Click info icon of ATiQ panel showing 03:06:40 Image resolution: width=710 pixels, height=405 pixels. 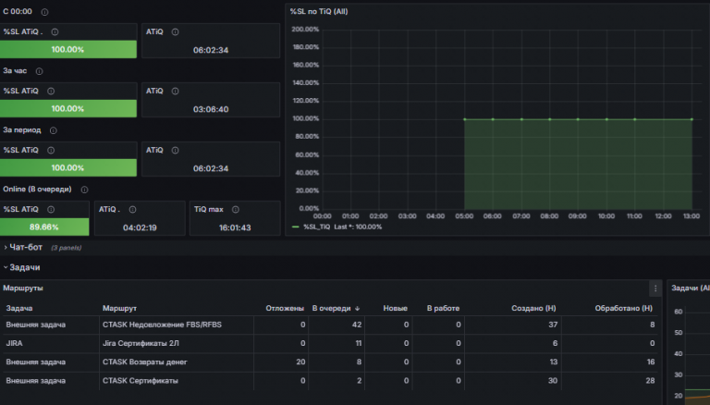coord(176,92)
